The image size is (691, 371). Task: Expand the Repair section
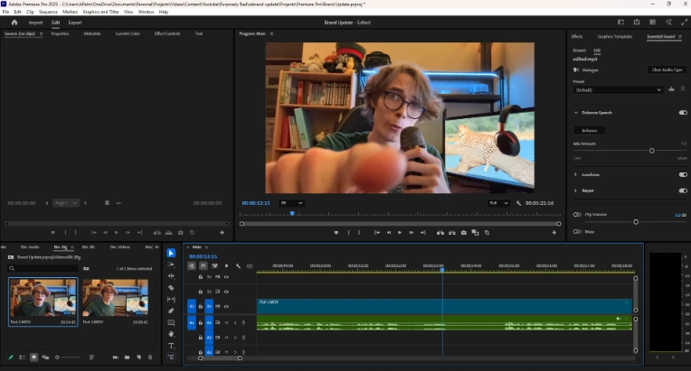575,190
